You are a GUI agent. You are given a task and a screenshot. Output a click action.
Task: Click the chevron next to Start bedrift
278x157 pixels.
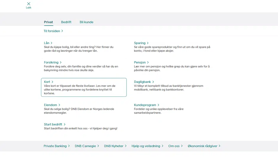pyautogui.click(x=65, y=124)
